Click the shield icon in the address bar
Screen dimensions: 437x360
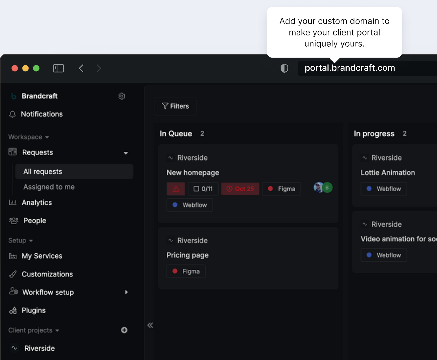(284, 68)
